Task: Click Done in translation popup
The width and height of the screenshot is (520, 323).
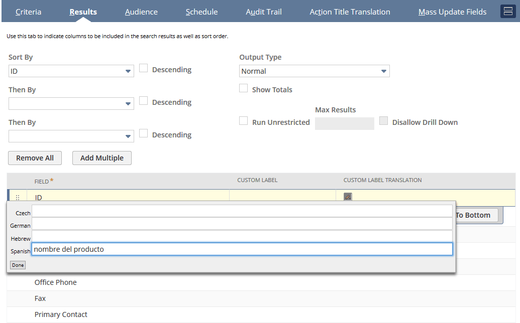Action: click(18, 265)
